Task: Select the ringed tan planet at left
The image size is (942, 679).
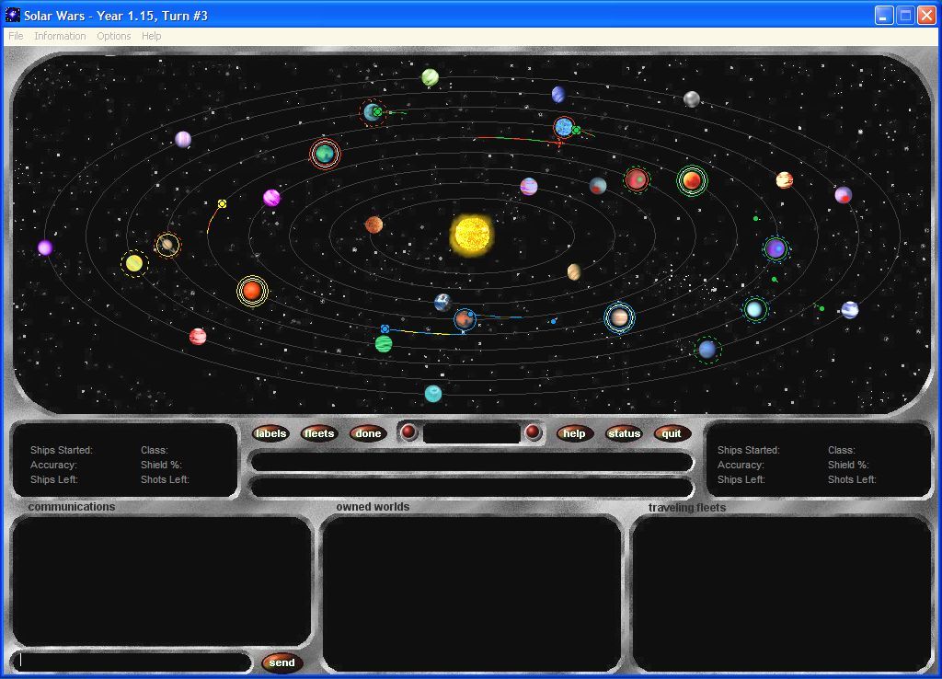Action: coord(167,245)
